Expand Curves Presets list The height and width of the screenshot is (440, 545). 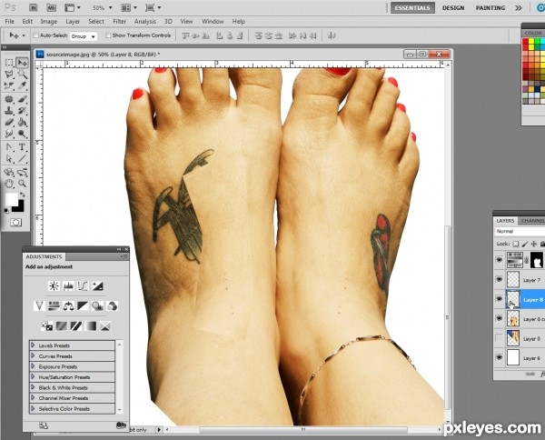(33, 355)
